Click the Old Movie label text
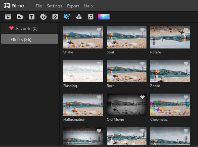Image resolution: width=198 pixels, height=147 pixels. (115, 119)
